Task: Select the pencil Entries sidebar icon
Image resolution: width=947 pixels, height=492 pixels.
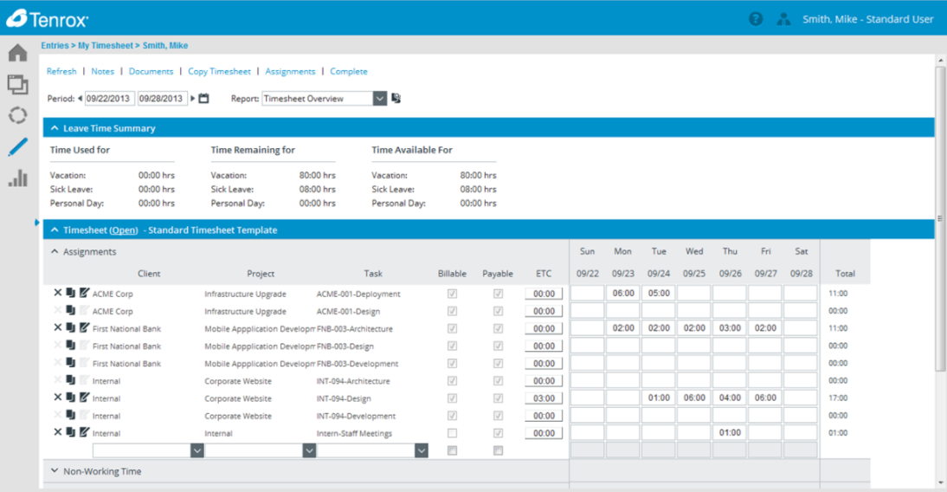Action: click(x=17, y=147)
